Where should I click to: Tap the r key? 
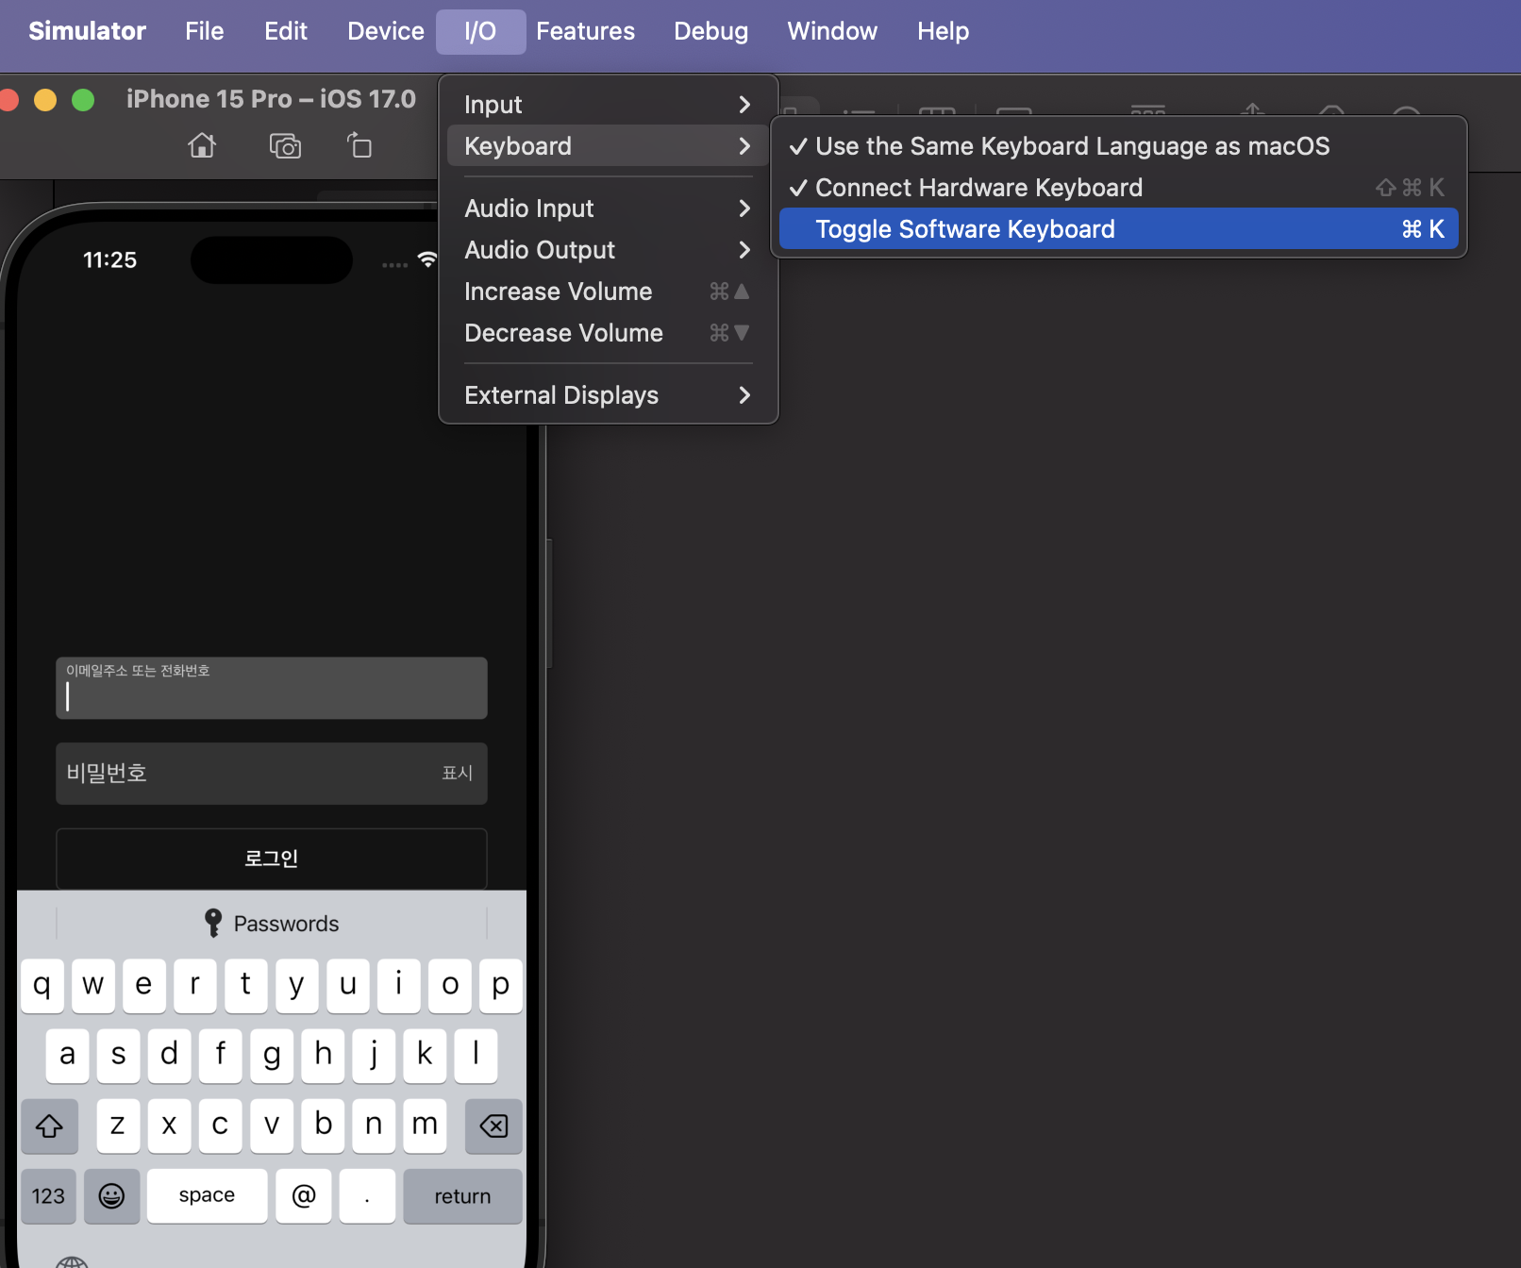(195, 985)
